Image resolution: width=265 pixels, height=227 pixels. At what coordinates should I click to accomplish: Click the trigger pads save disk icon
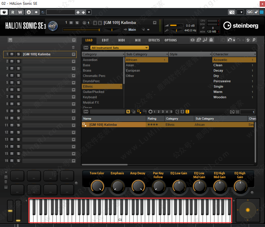click(x=6, y=177)
